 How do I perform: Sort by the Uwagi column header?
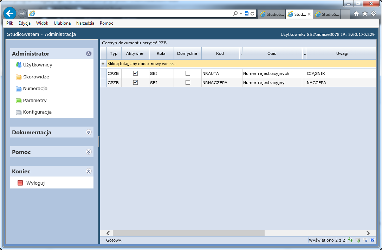pos(341,53)
